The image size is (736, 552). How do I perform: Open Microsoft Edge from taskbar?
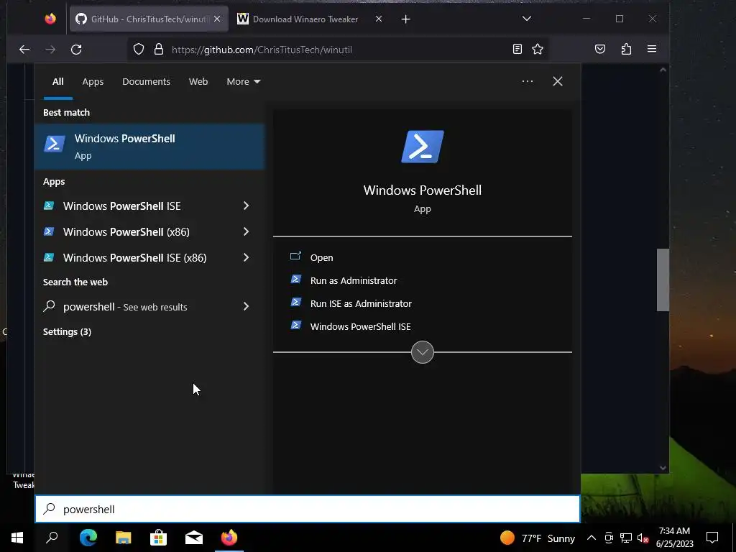click(88, 538)
